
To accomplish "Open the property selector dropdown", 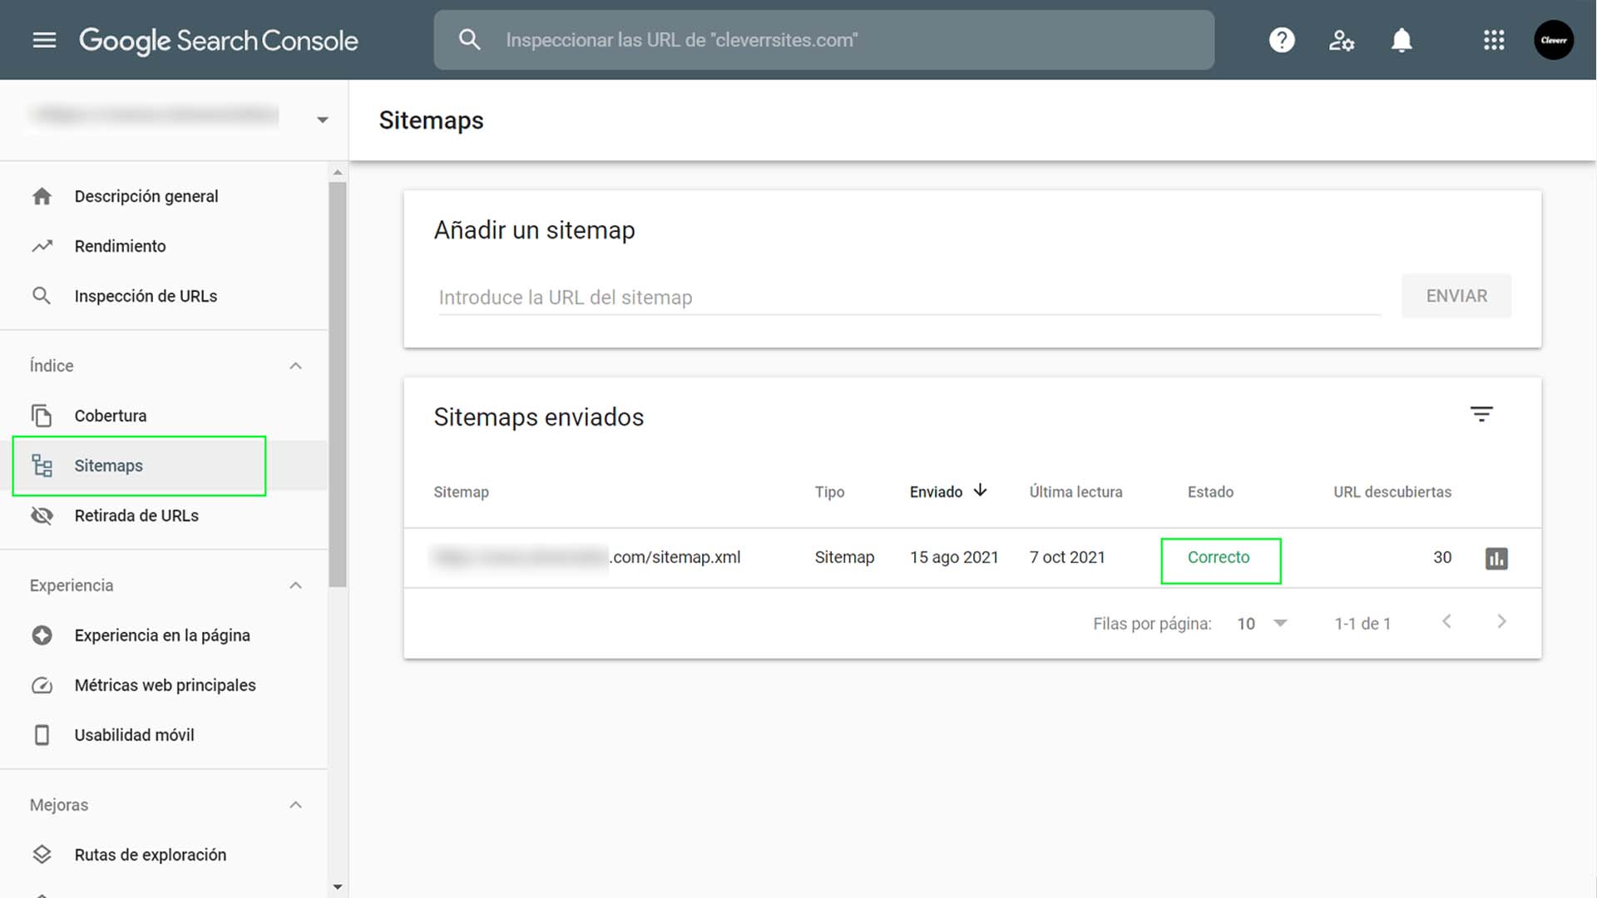I will coord(322,120).
